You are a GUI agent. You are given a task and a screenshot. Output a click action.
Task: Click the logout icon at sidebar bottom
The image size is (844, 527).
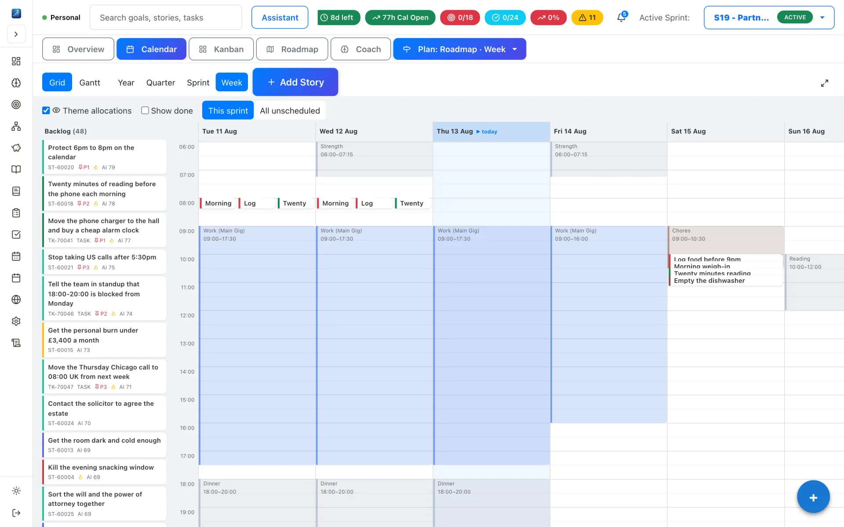16,513
